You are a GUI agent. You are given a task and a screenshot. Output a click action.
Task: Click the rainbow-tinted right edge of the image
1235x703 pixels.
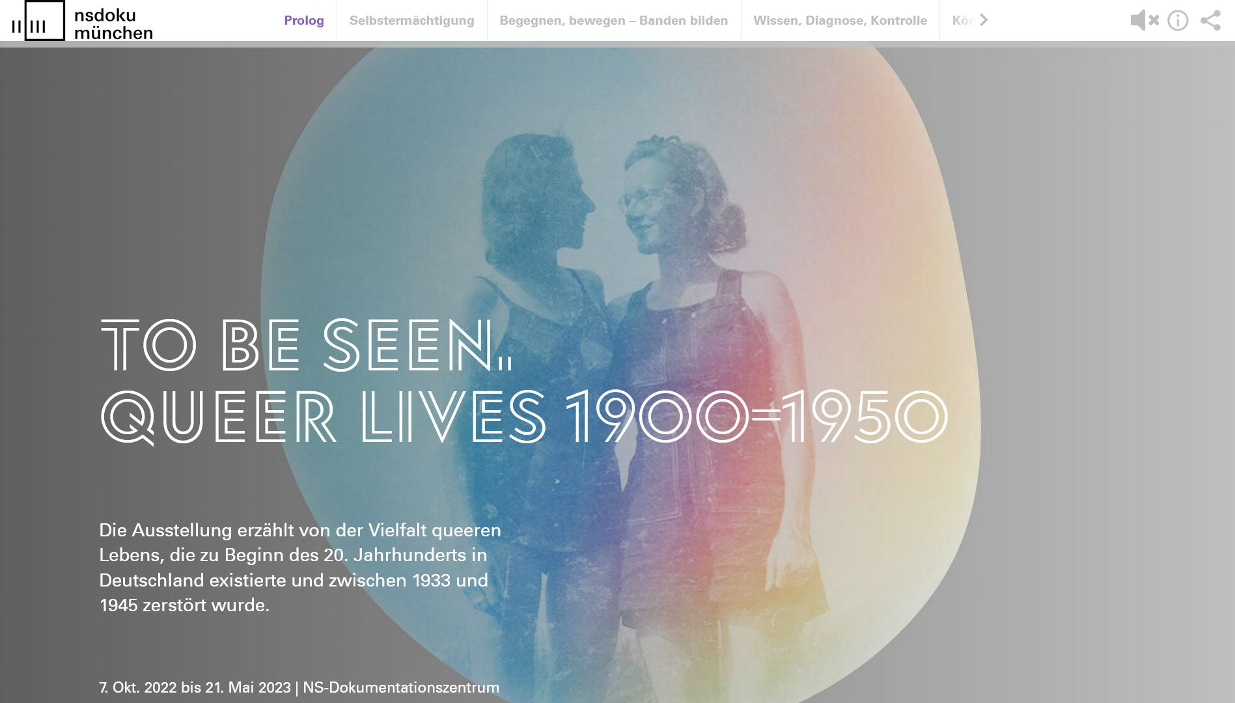pyautogui.click(x=937, y=391)
